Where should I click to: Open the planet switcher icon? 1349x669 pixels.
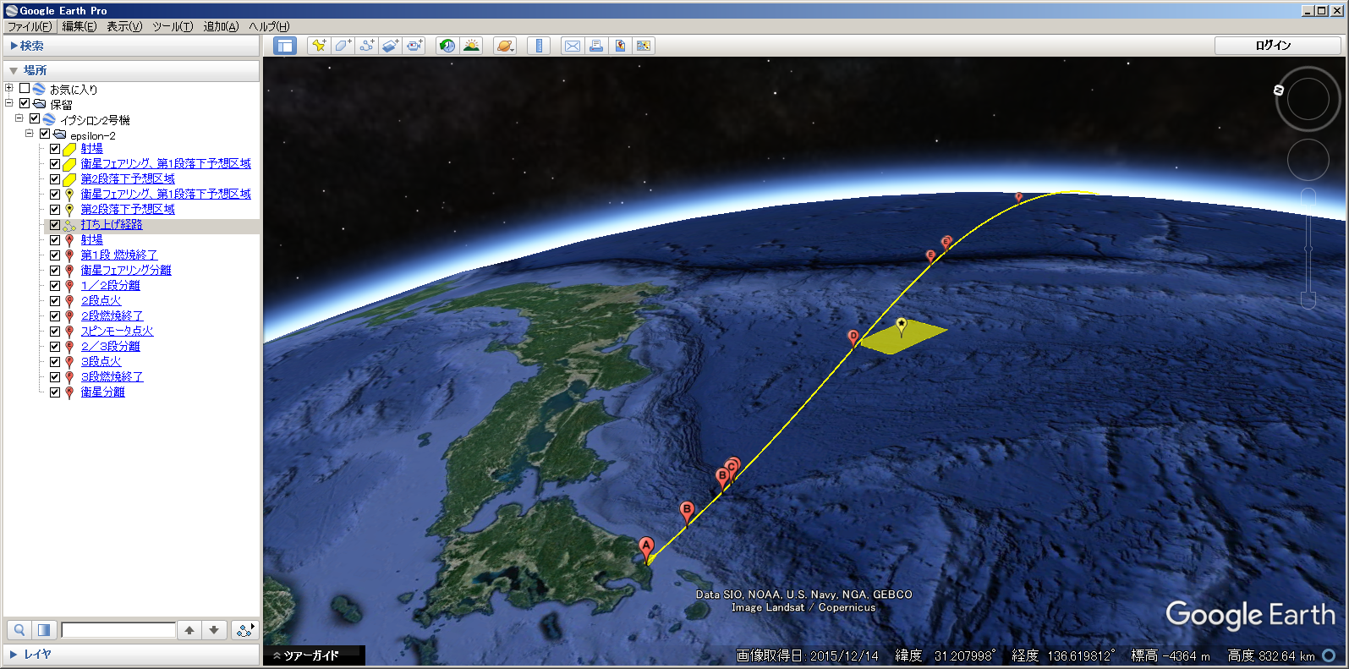point(505,46)
